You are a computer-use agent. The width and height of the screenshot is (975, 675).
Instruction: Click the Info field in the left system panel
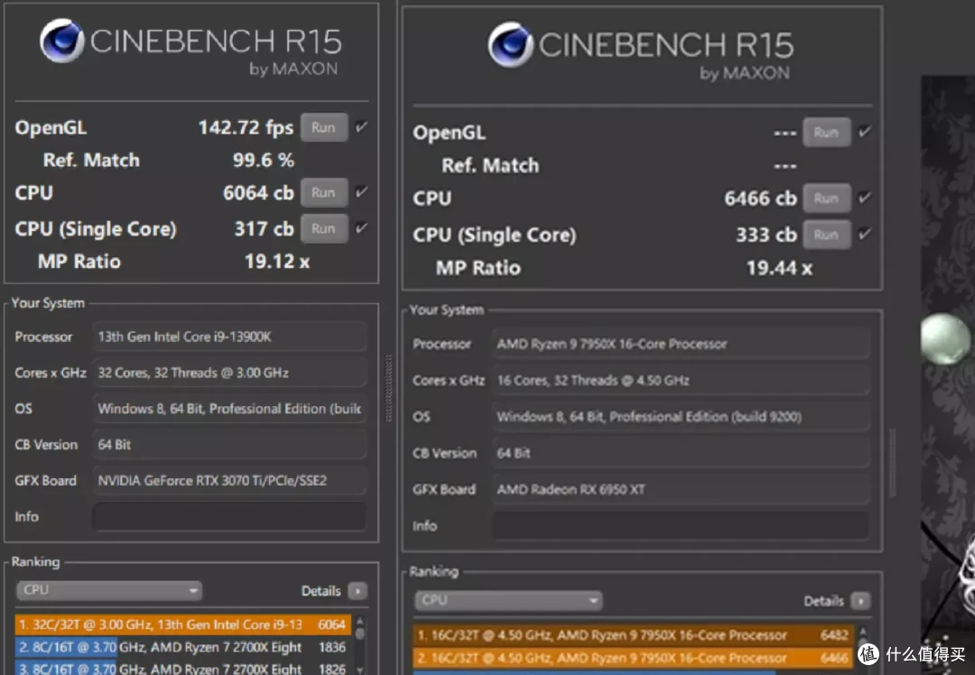click(228, 516)
